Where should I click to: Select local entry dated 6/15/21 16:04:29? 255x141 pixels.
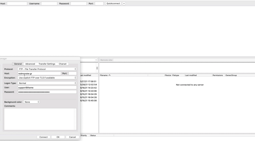[88, 94]
